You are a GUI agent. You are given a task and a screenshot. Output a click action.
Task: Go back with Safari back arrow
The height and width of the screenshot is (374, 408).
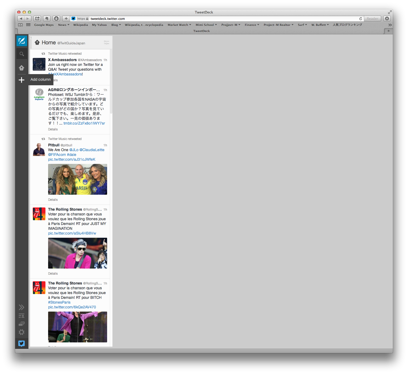click(x=21, y=19)
